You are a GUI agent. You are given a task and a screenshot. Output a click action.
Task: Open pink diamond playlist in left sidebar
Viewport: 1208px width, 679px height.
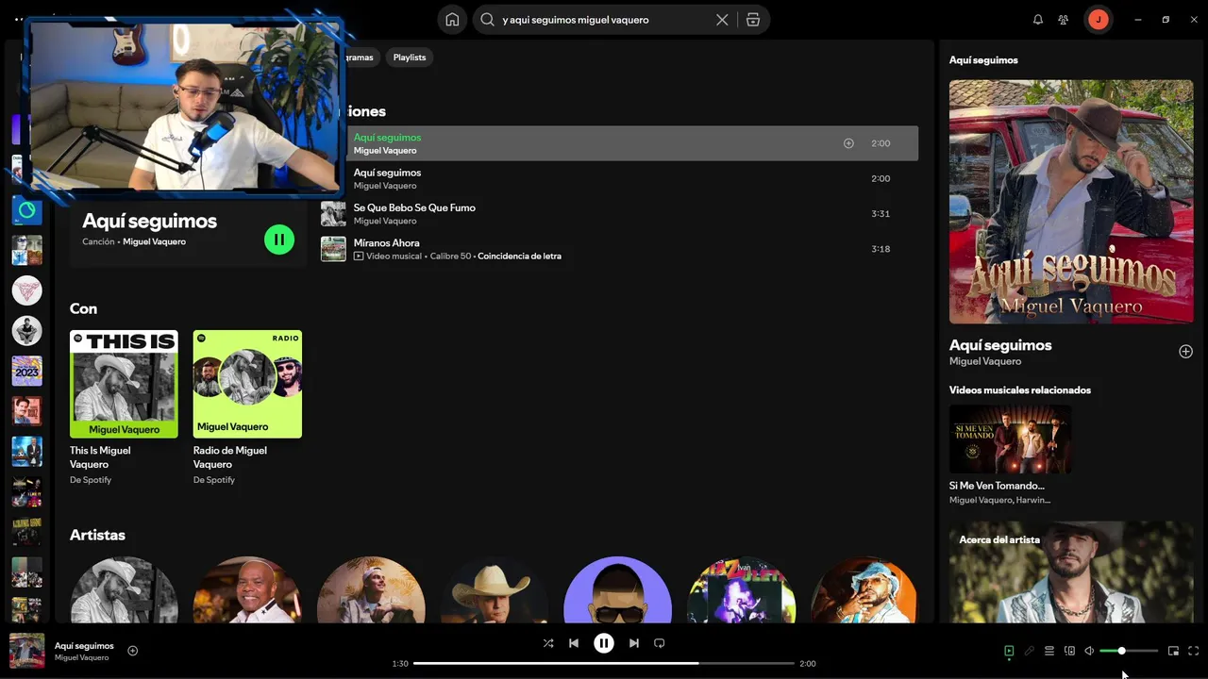pos(26,290)
